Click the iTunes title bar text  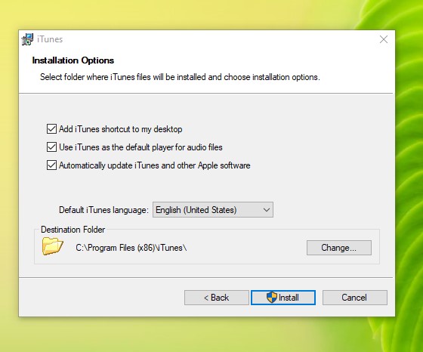[50, 39]
